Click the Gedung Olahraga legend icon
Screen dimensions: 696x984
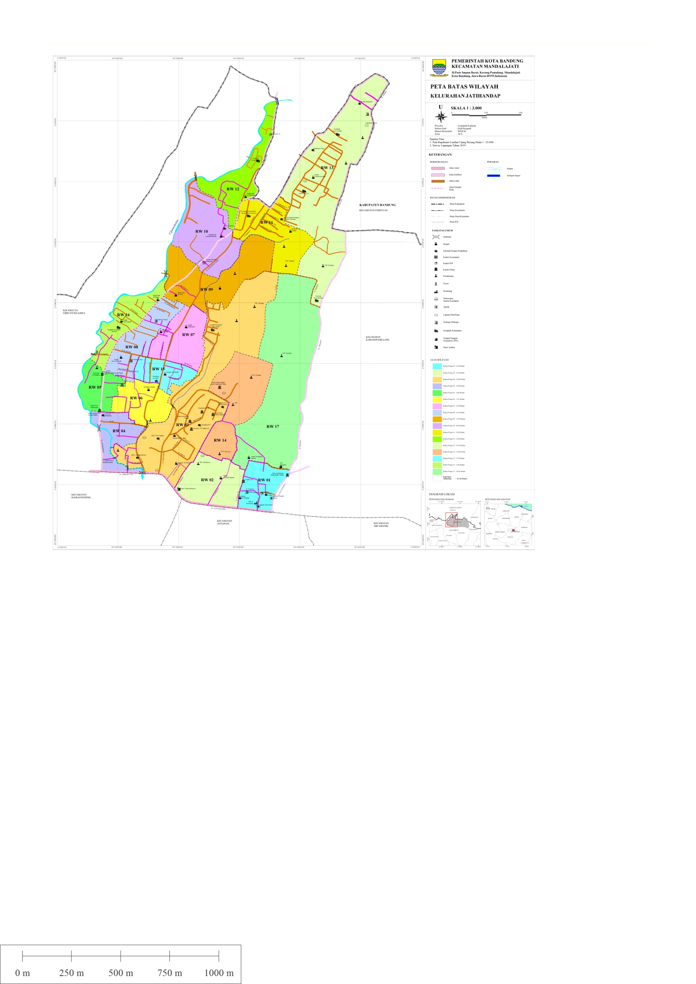click(436, 322)
